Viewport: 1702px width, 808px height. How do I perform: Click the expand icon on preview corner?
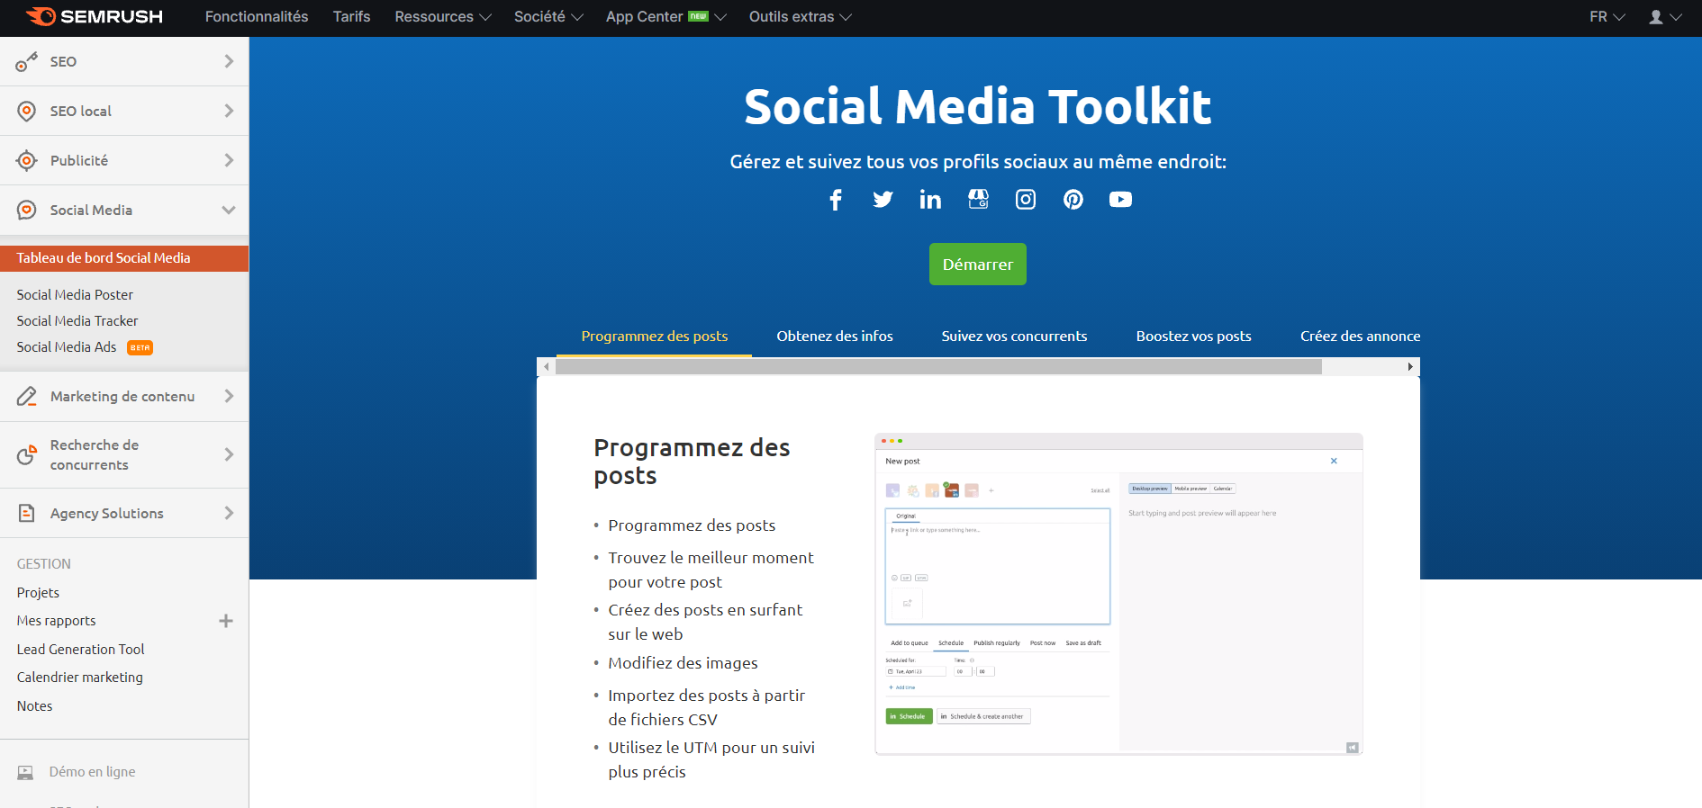(1353, 748)
